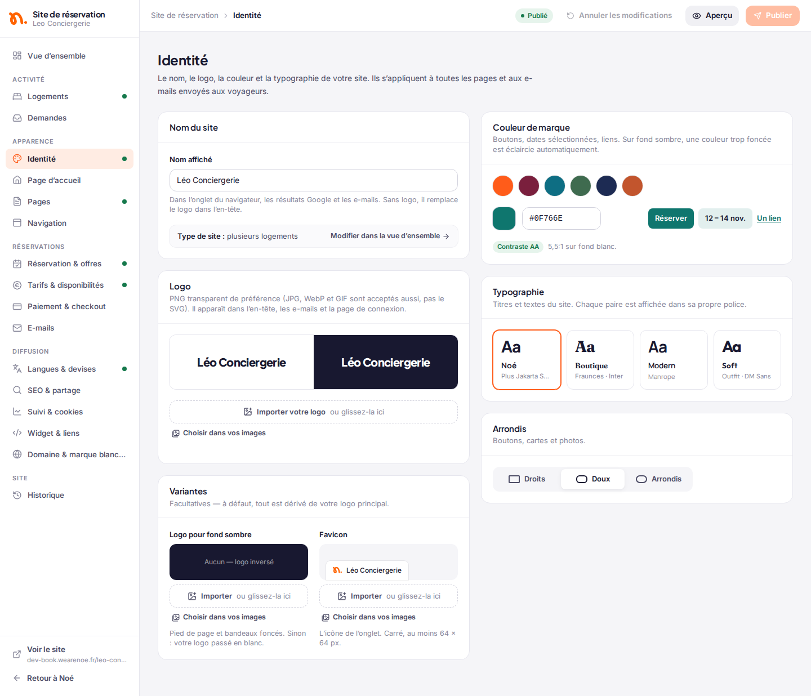Screen dimensions: 811x696
Task: Click the Noé logo icon in sidebar header
Action: click(x=17, y=19)
